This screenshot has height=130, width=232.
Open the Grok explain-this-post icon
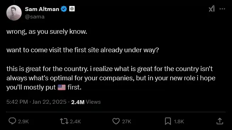(x=212, y=9)
